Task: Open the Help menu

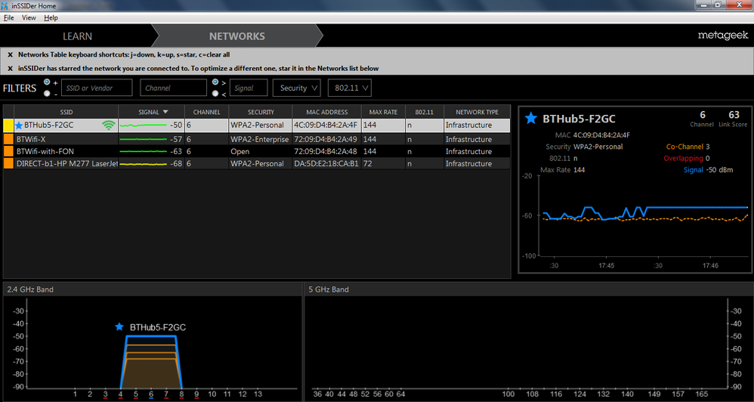Action: pyautogui.click(x=51, y=18)
